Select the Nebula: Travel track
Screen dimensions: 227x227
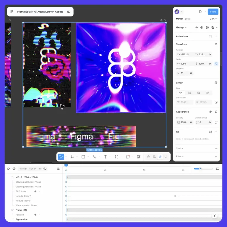click(23, 201)
